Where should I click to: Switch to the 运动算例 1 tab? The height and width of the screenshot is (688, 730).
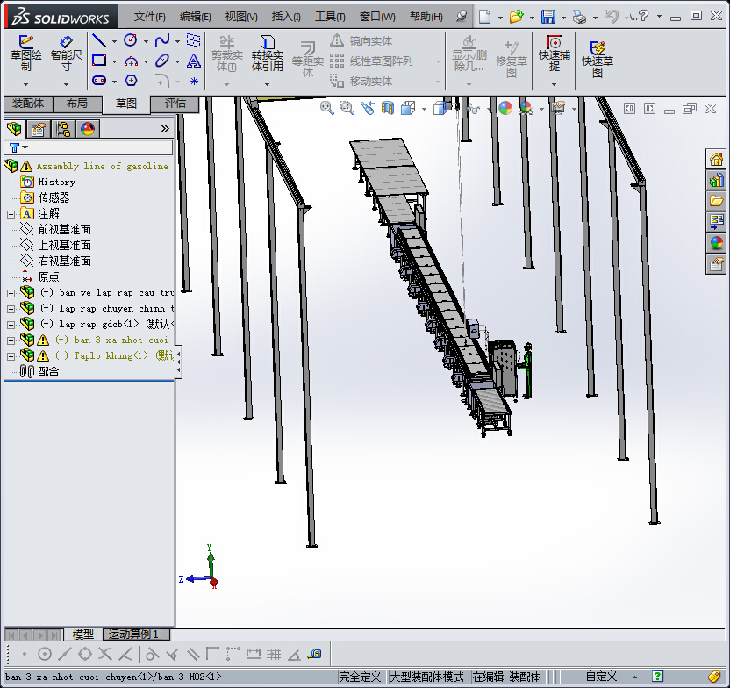(135, 634)
